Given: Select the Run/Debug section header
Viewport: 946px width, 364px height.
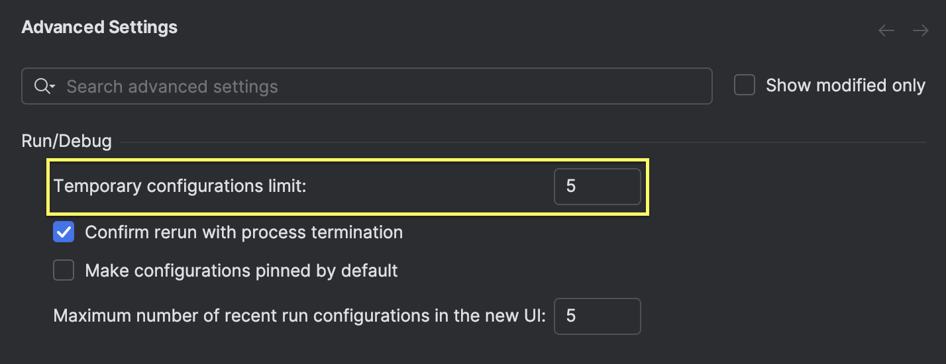Looking at the screenshot, I should (66, 141).
